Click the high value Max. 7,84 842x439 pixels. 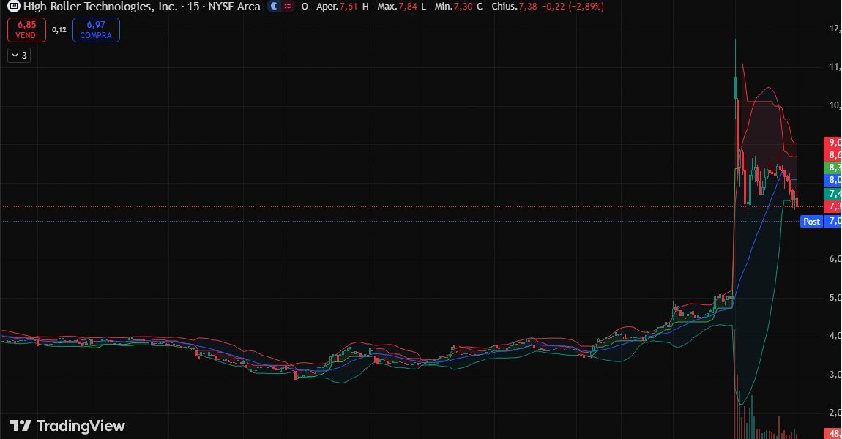click(390, 7)
